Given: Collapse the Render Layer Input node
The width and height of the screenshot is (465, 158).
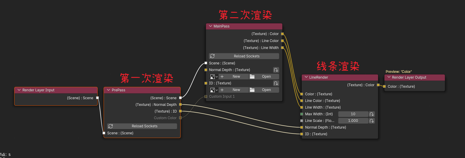Looking at the screenshot, I should point(19,90).
